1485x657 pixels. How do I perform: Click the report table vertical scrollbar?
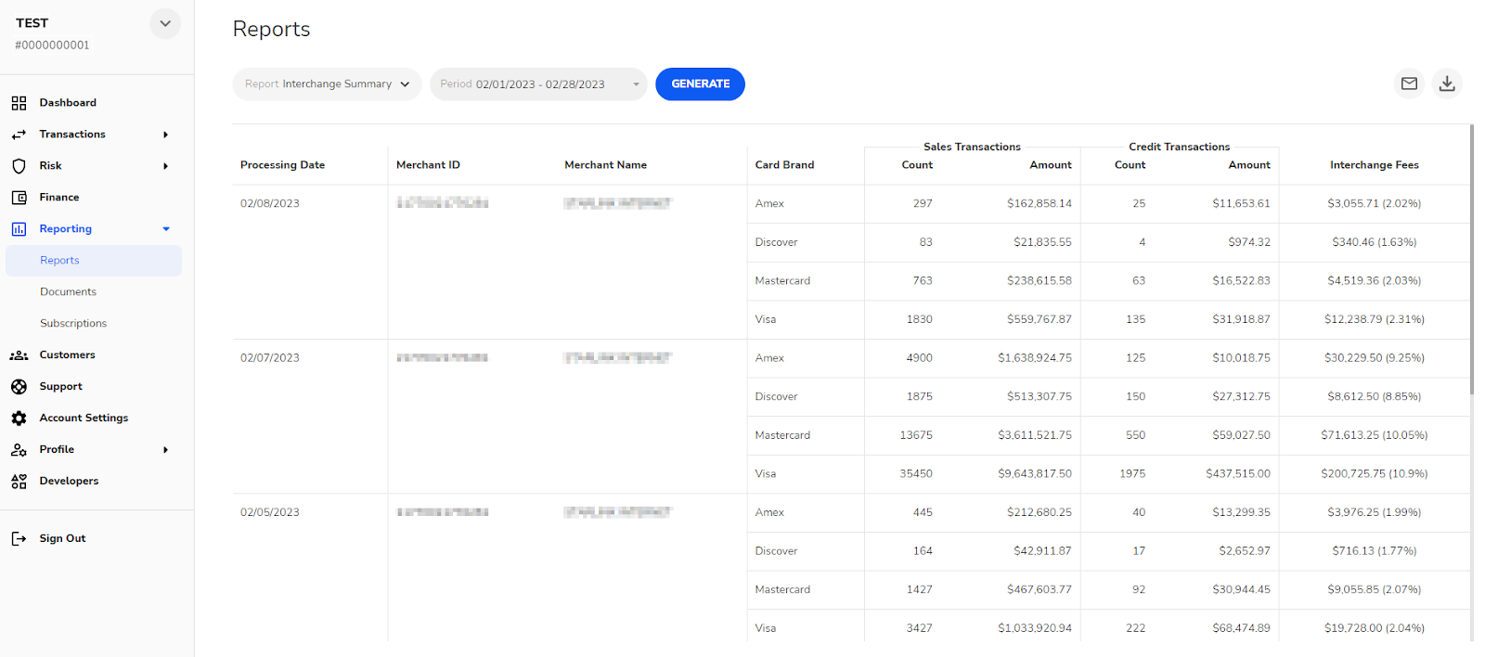tap(1471, 260)
